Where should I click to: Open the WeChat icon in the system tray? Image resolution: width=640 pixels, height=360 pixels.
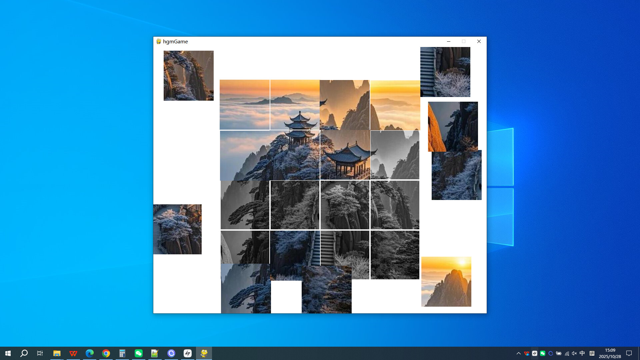point(543,353)
